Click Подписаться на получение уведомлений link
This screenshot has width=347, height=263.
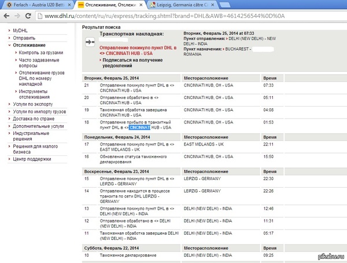click(132, 63)
